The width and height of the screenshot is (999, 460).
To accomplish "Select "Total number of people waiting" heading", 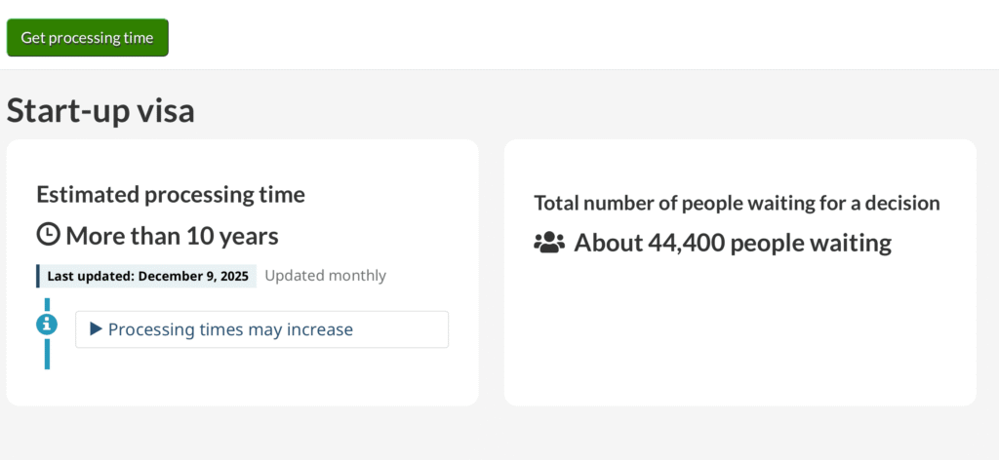I will [737, 203].
